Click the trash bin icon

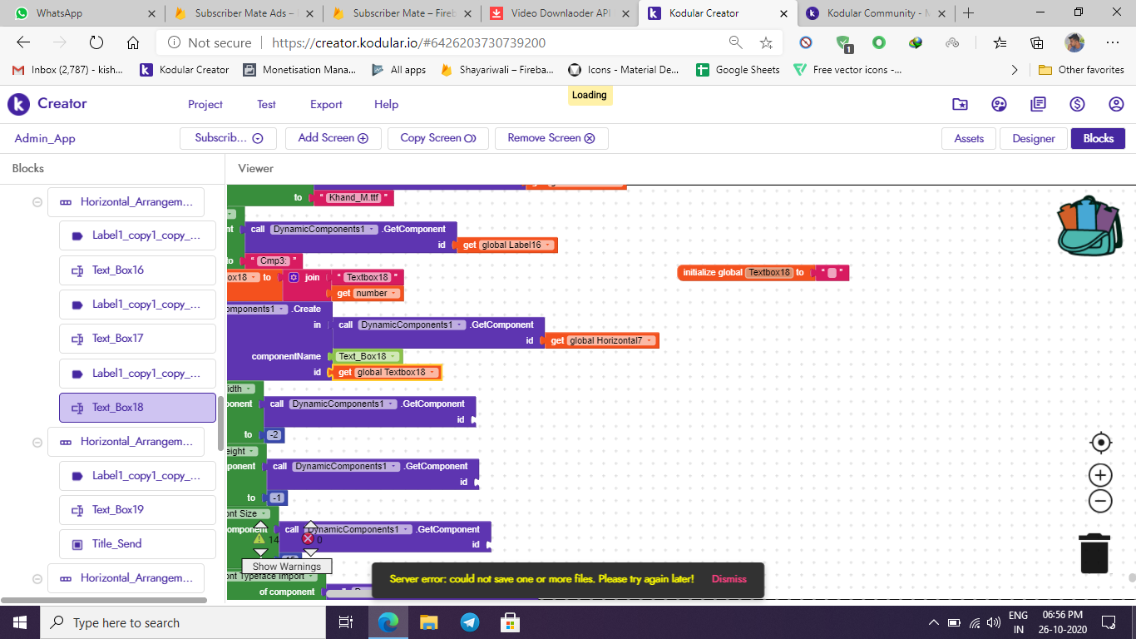(x=1094, y=553)
